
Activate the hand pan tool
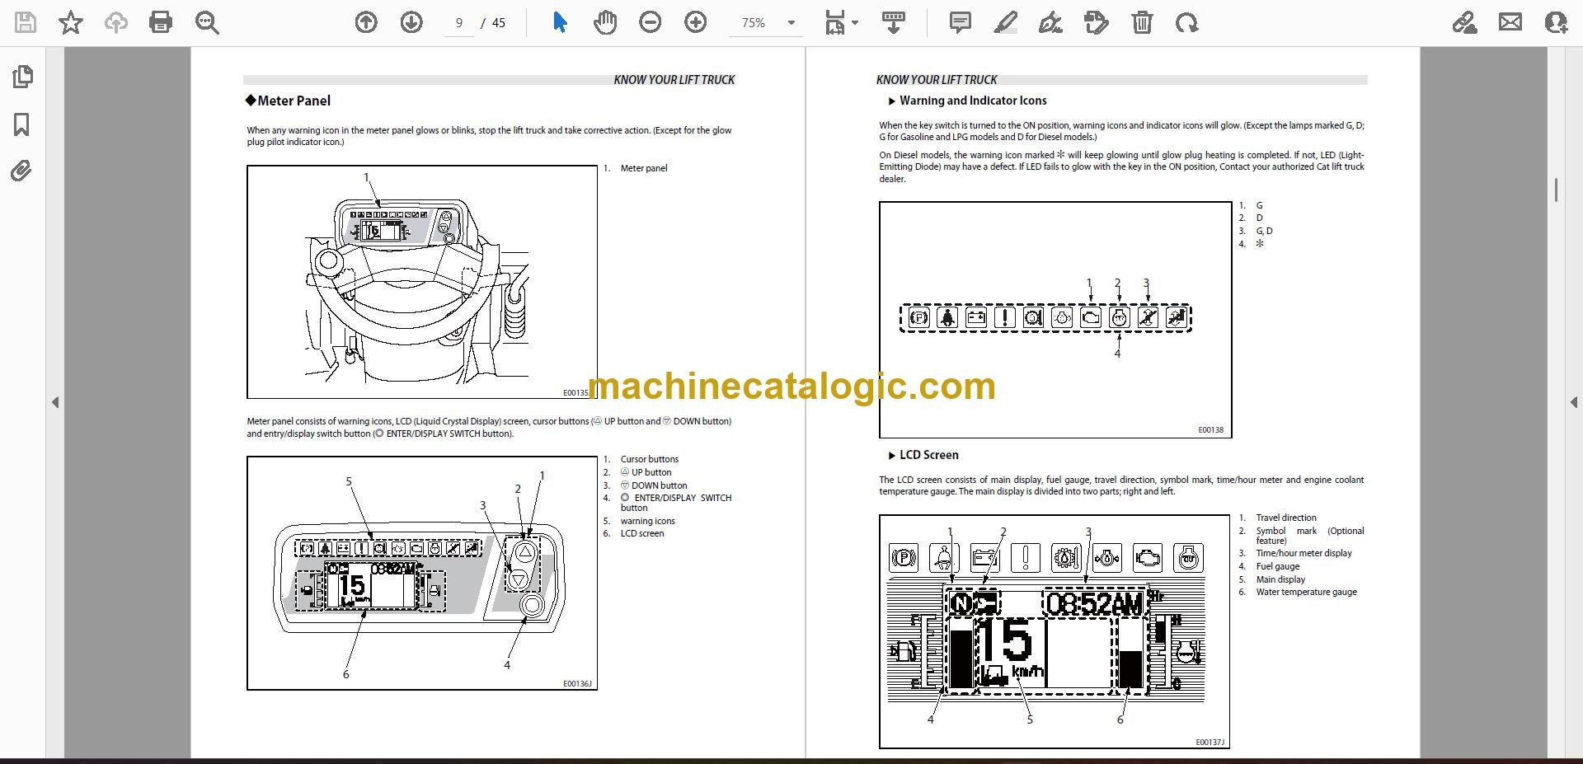click(605, 22)
